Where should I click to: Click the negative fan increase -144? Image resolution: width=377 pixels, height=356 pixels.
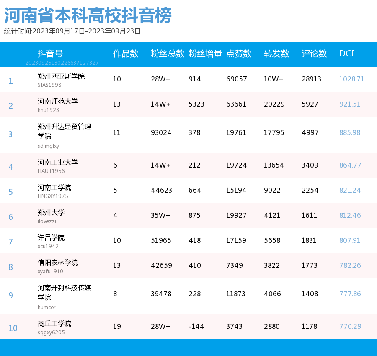pos(196,326)
